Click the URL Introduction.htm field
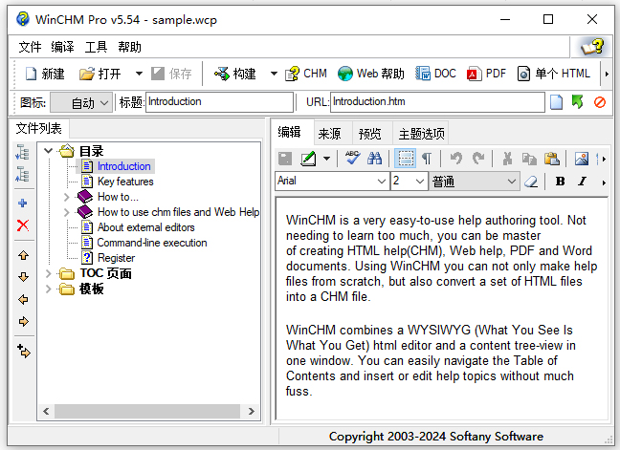620x450 pixels. (x=437, y=102)
